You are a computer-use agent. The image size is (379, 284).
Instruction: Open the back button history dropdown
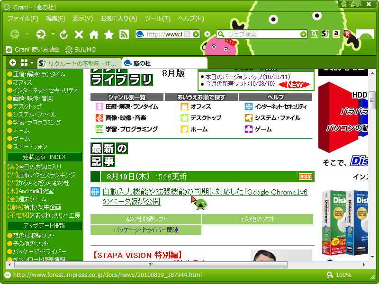click(x=27, y=34)
